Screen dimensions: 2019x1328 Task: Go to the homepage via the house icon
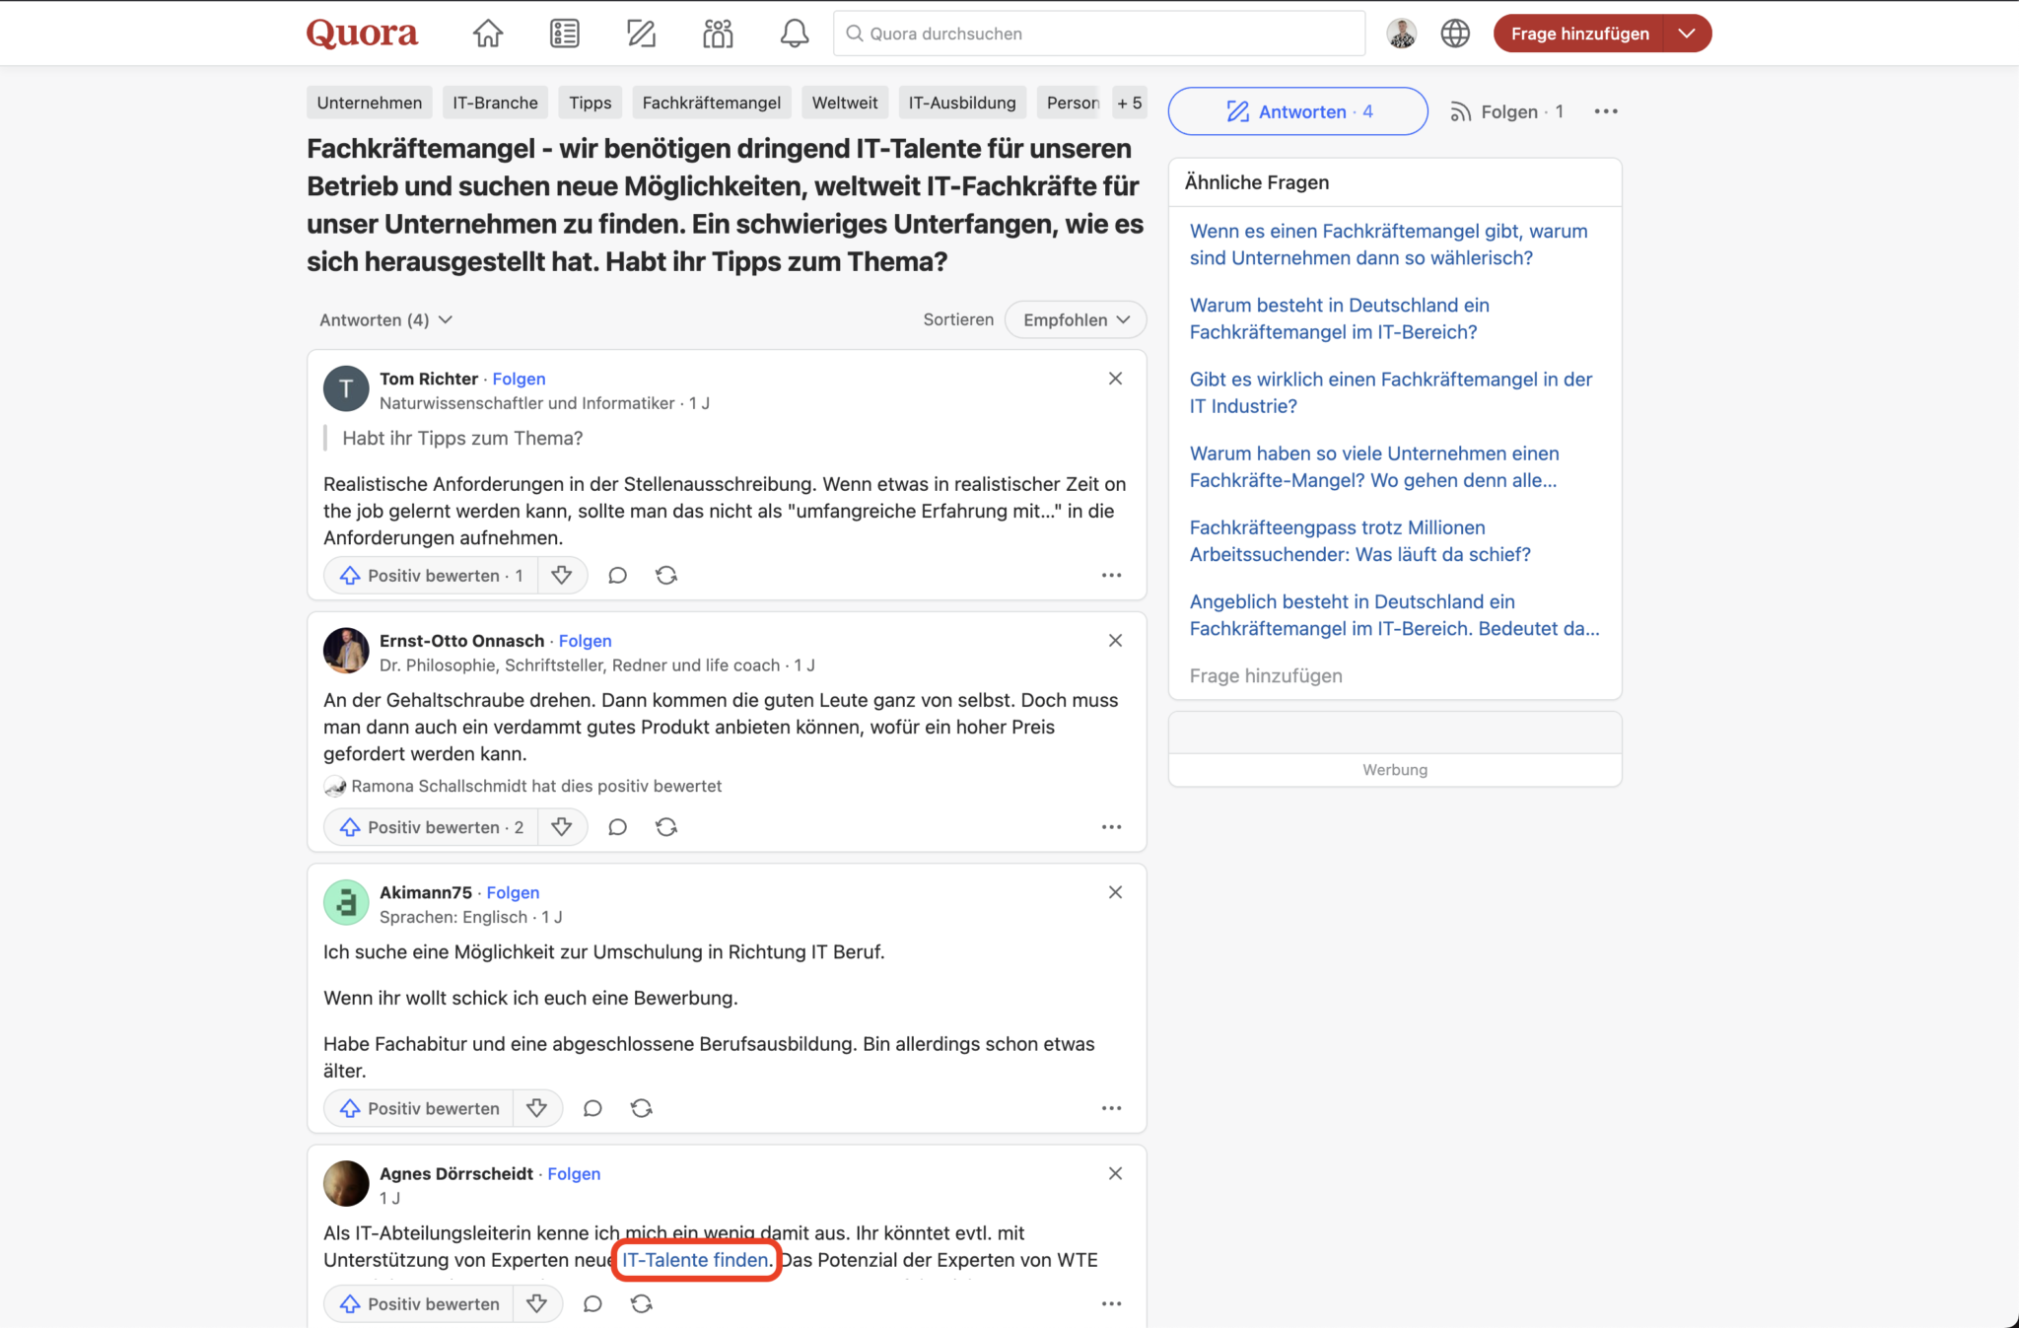[x=487, y=33]
